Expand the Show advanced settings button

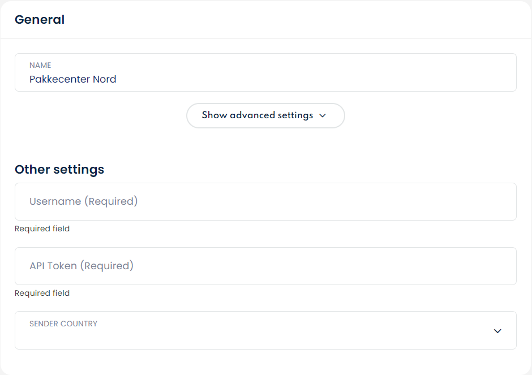(265, 115)
